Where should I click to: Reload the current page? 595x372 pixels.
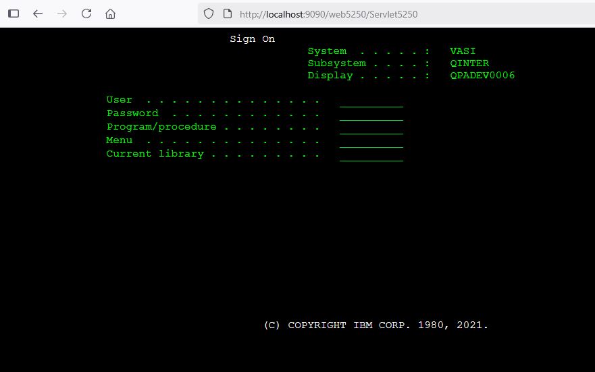click(86, 14)
